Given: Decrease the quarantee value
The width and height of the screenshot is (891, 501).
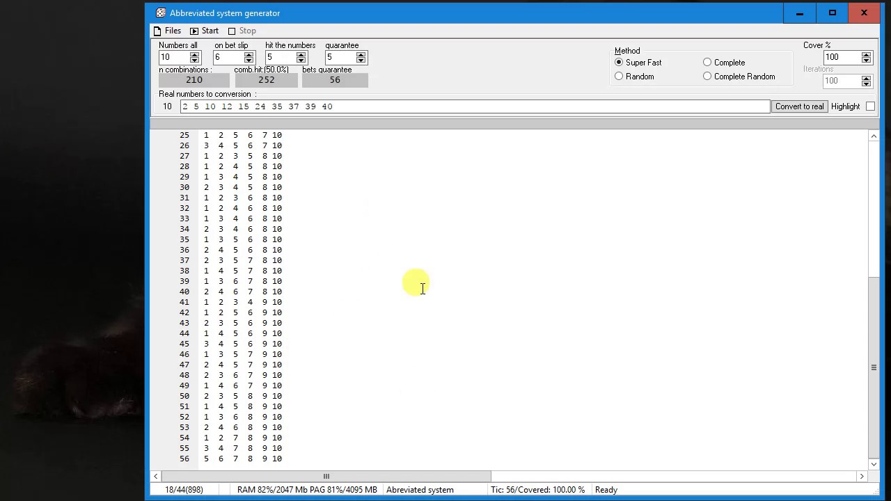Looking at the screenshot, I should [x=361, y=61].
